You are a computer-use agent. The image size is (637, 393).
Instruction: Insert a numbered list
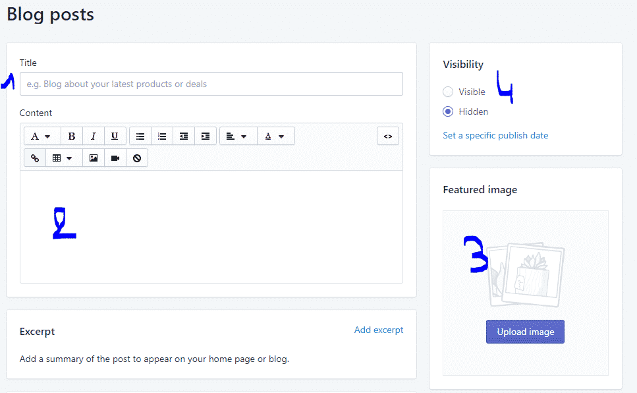tap(162, 136)
